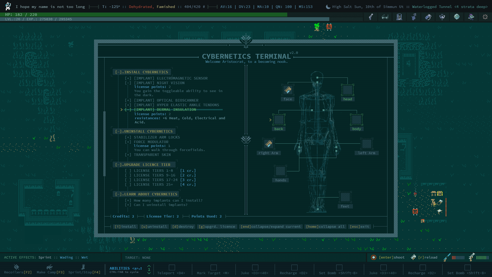Check the LICENSE TIERS 25+ box
The height and width of the screenshot is (277, 492).
pyautogui.click(x=128, y=185)
